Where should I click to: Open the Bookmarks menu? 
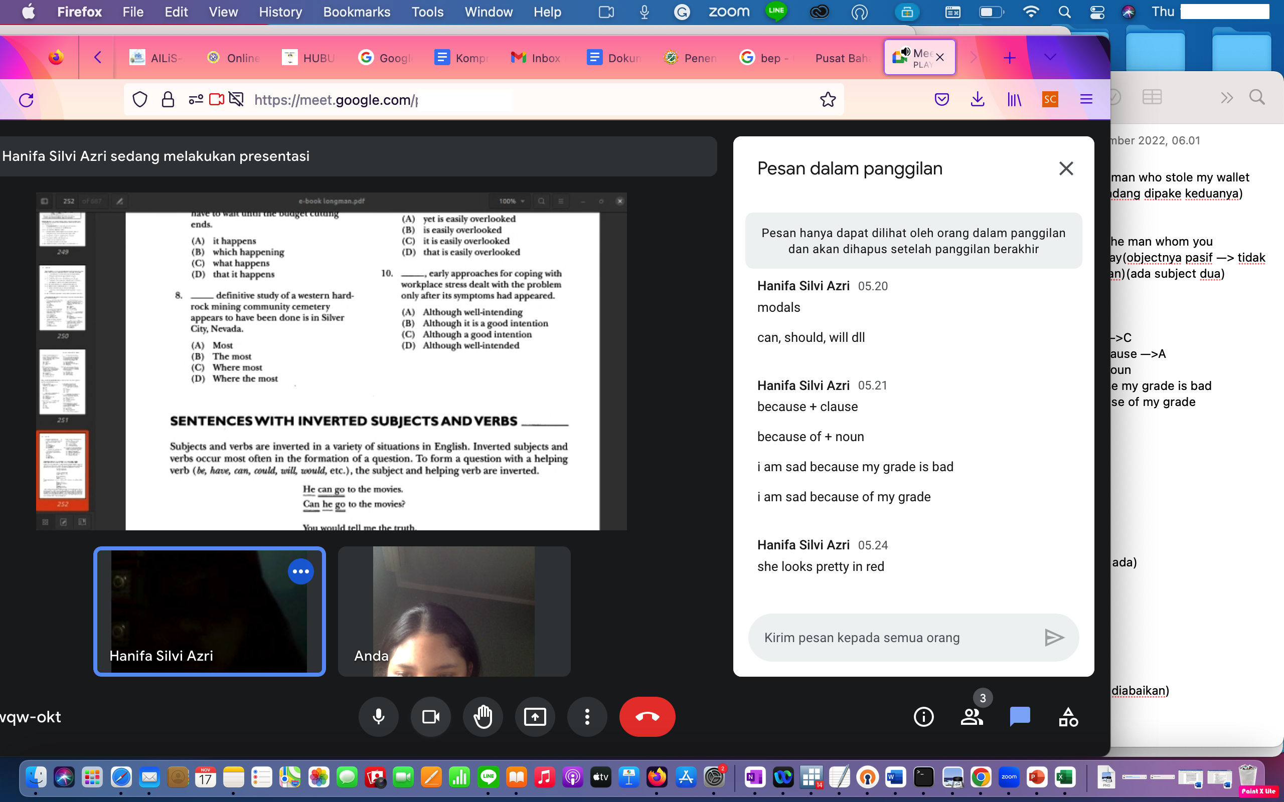pos(356,12)
